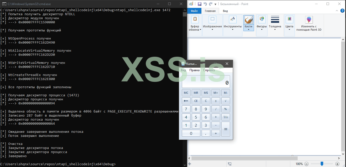Click the selection size icon in Paint status bar

[x=230, y=164]
